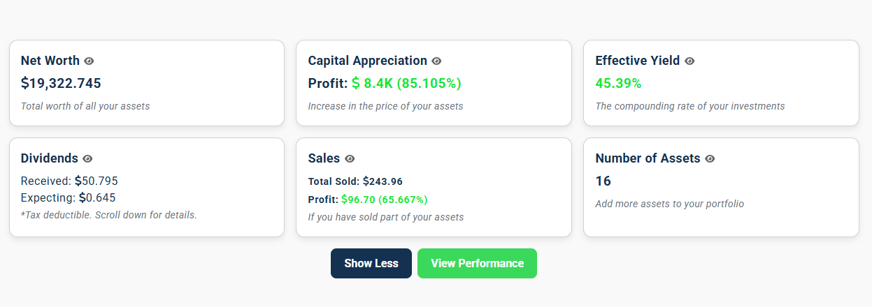Click 'Add more assets to your portfolio' text
The width and height of the screenshot is (872, 307).
coord(669,204)
